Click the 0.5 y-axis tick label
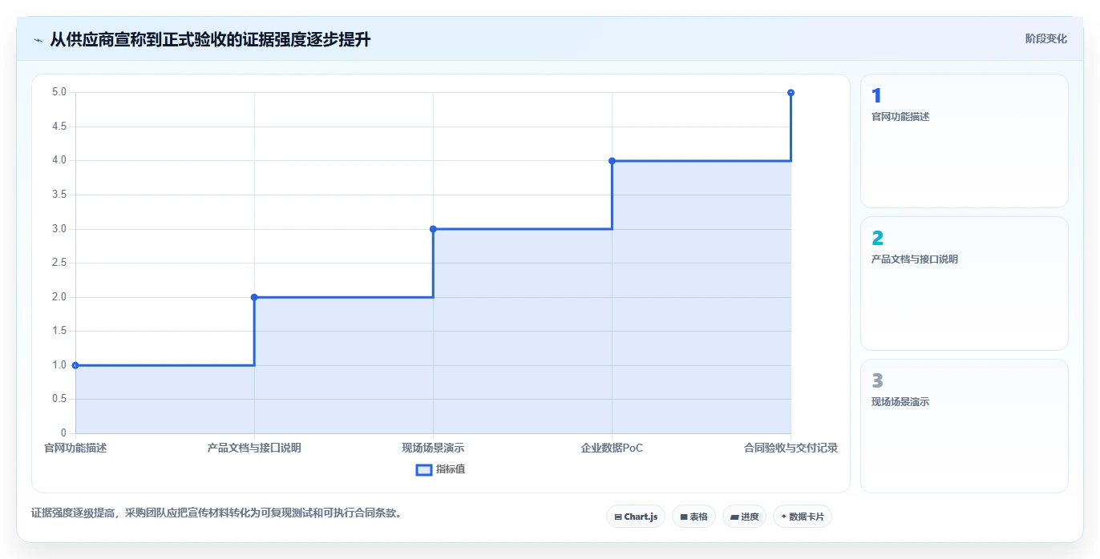The width and height of the screenshot is (1100, 559). [x=59, y=399]
